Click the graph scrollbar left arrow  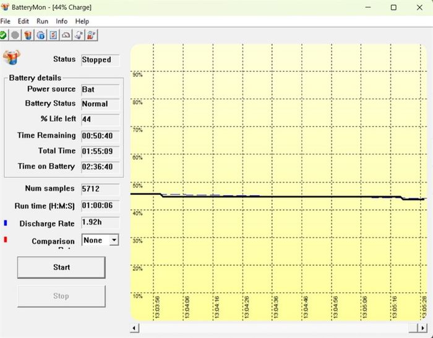point(134,328)
